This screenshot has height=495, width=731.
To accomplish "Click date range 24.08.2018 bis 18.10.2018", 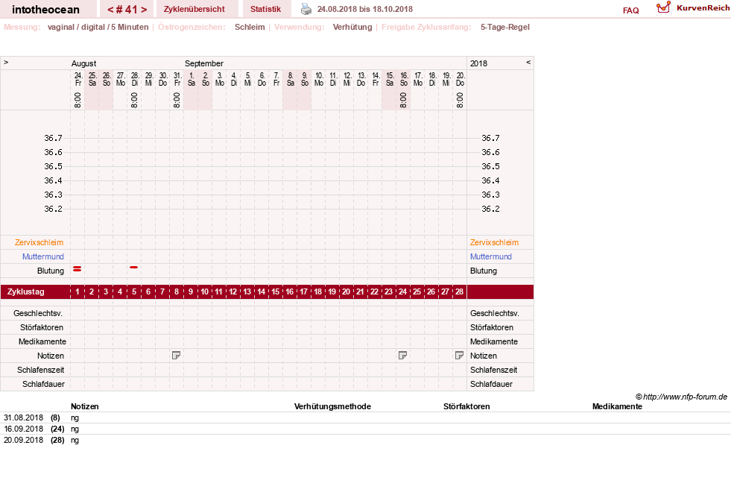I will (365, 9).
